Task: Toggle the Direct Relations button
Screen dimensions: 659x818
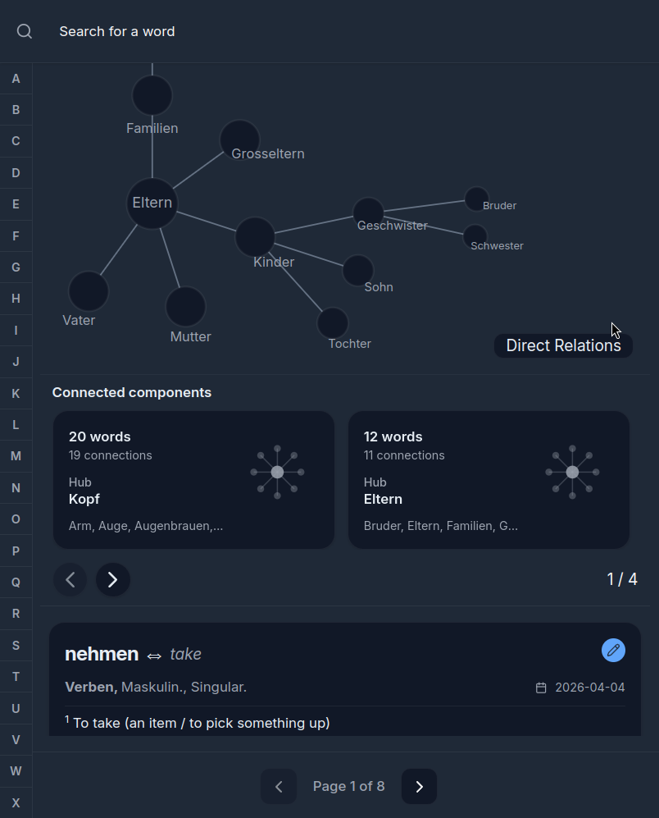Action: click(x=563, y=345)
